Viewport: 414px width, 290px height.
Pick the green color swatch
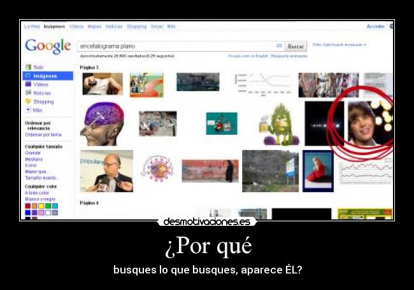[x=48, y=206]
